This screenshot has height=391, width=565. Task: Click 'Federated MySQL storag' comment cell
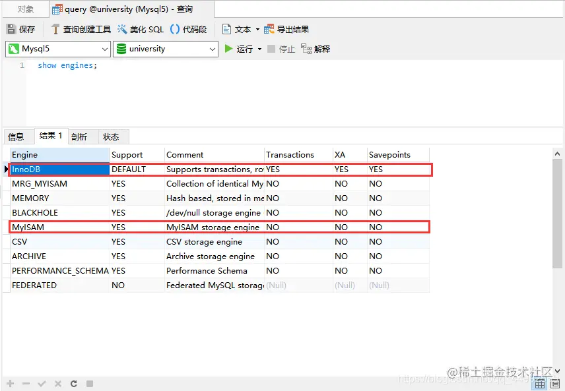[x=215, y=286]
